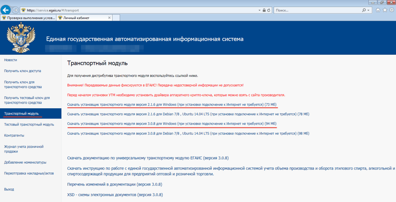Click the search magnifier icon

pyautogui.click(x=364, y=10)
